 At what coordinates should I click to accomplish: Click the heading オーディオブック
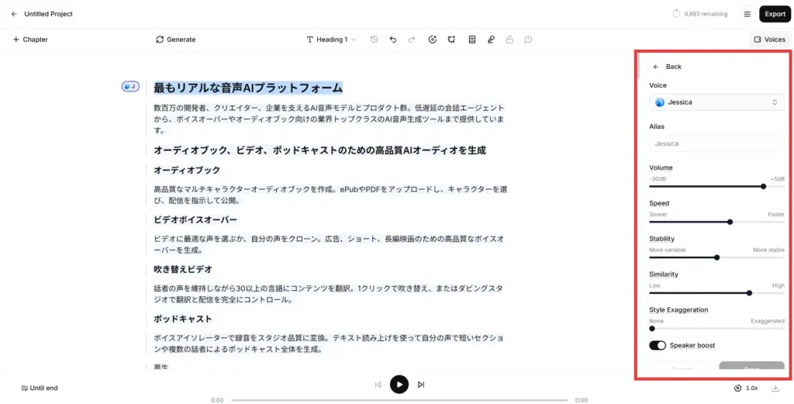[187, 170]
